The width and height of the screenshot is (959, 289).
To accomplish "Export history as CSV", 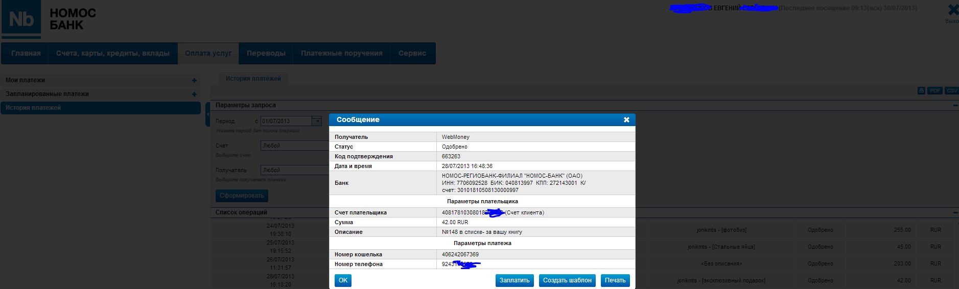I will click(x=951, y=90).
